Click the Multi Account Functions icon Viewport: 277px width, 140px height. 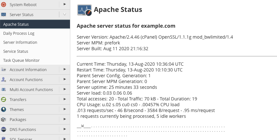coord(4,89)
